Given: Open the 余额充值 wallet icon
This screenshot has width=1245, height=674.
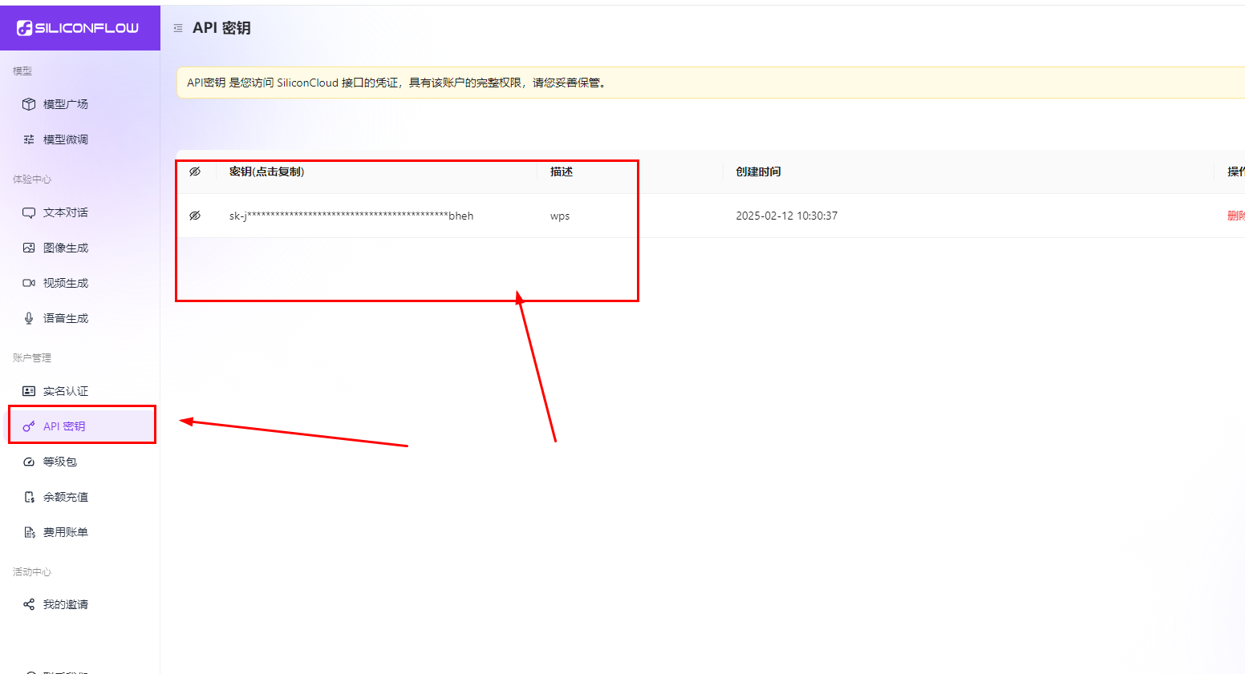Looking at the screenshot, I should pyautogui.click(x=29, y=497).
